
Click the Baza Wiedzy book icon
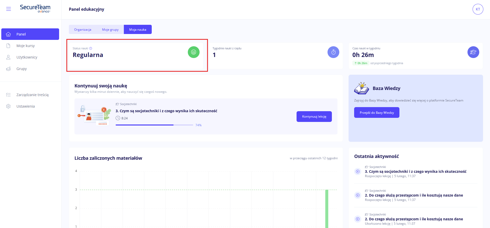361,88
